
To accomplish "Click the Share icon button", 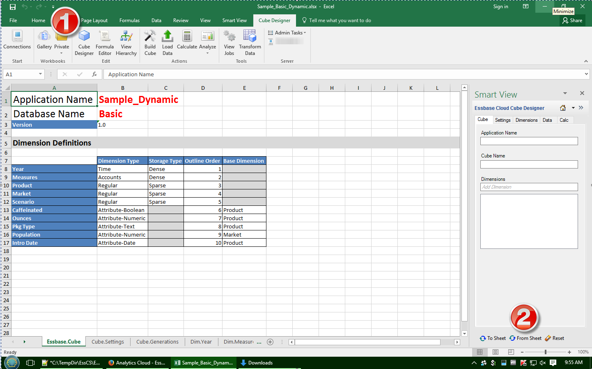I will pos(572,20).
